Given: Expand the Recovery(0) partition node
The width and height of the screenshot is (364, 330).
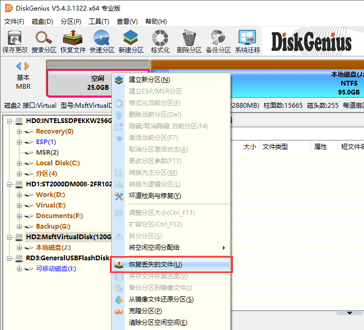Looking at the screenshot, I should tap(19, 131).
